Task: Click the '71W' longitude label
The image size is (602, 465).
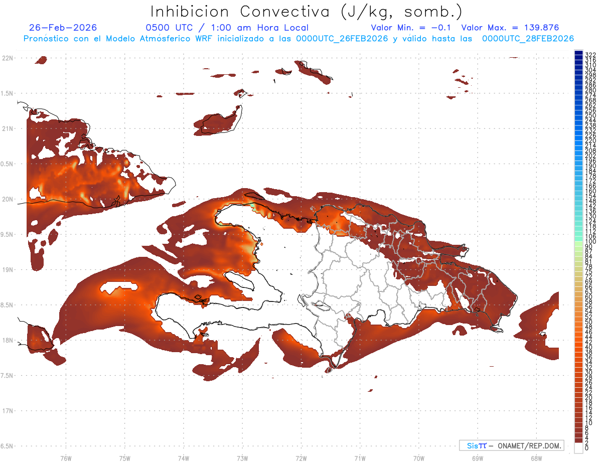Action: pyautogui.click(x=360, y=458)
